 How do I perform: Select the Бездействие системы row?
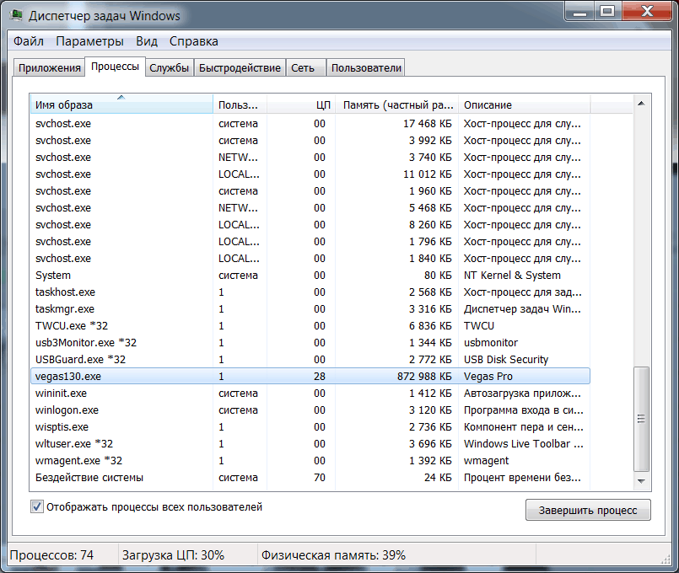310,478
